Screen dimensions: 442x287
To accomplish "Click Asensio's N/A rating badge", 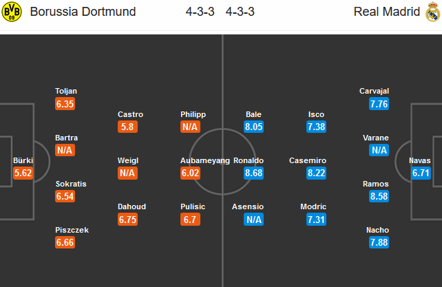I will pyautogui.click(x=253, y=220).
